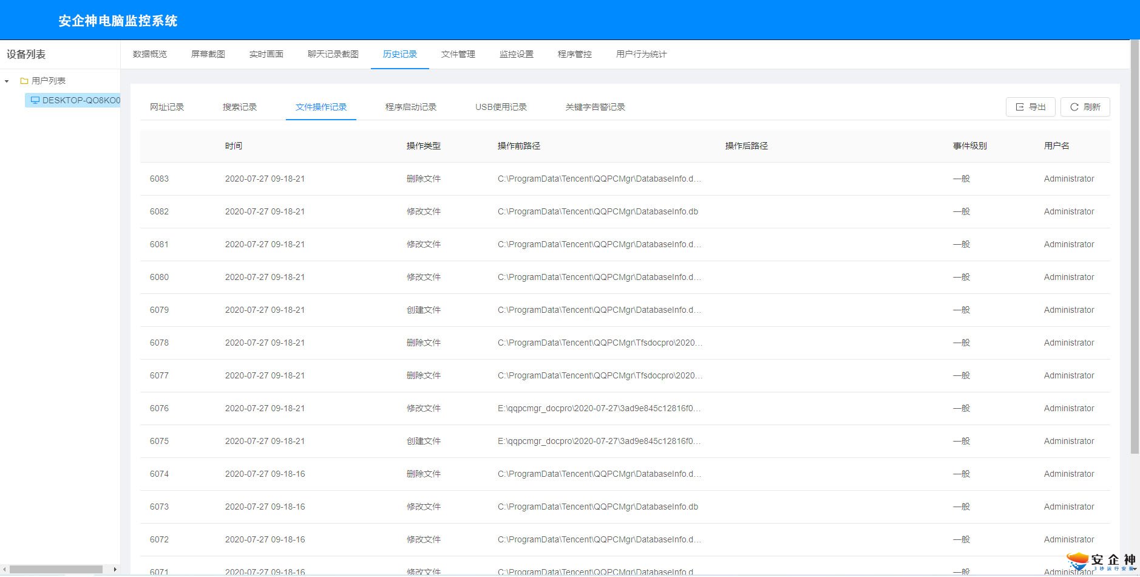Click 删除文件 in row 6078

click(424, 343)
